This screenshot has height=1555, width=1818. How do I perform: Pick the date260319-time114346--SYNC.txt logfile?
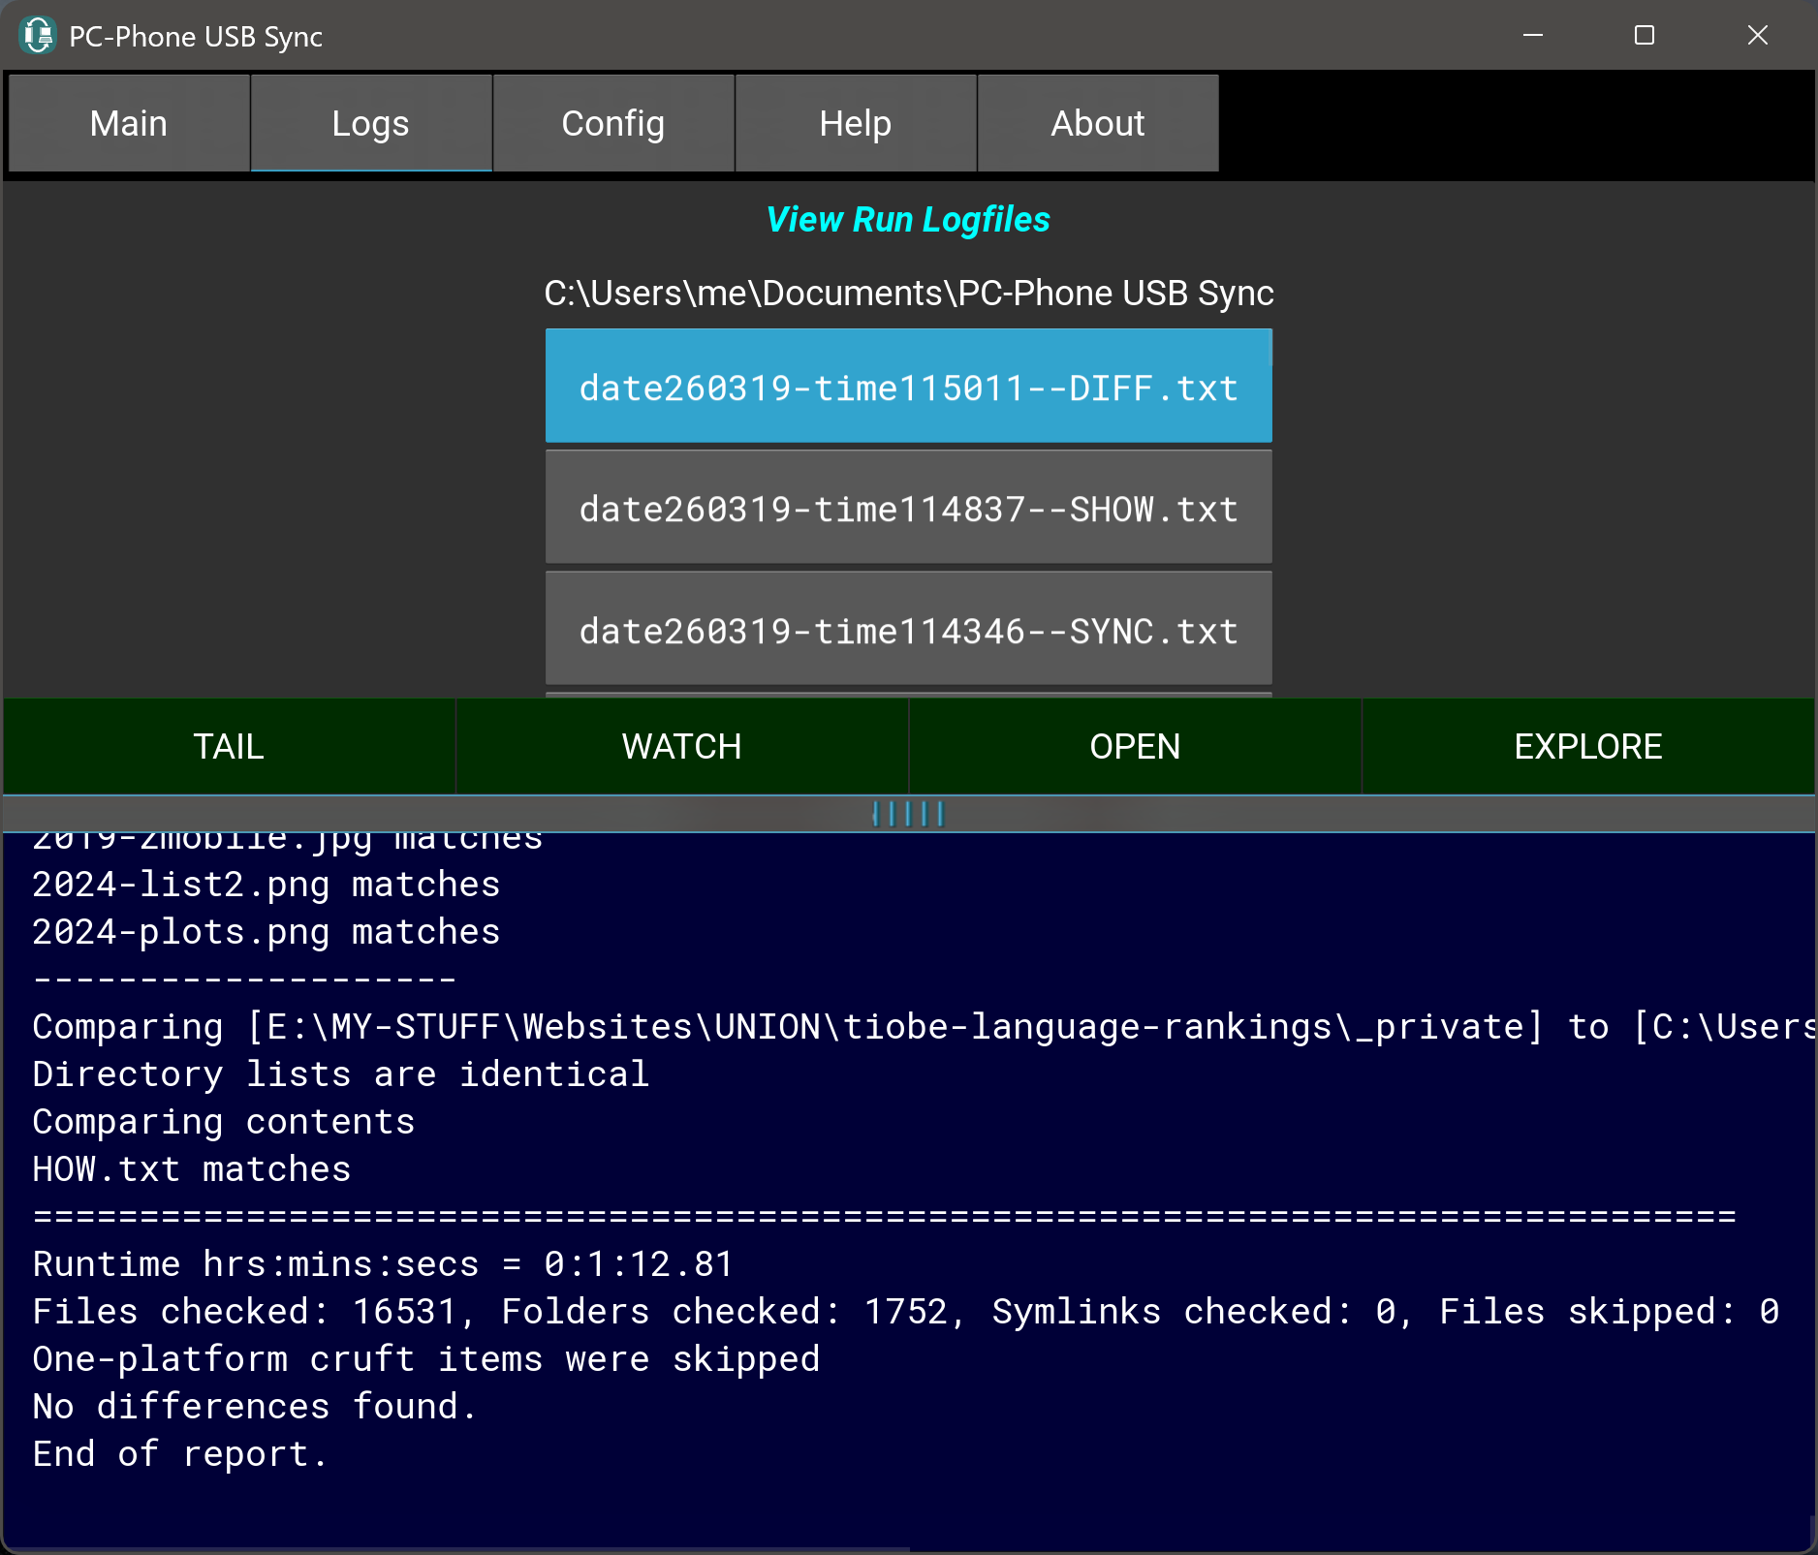[908, 631]
